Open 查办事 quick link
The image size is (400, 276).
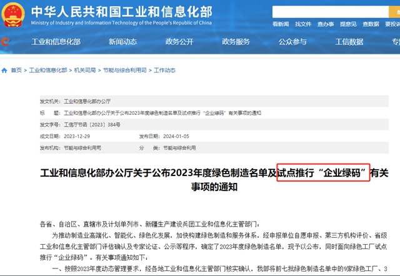click(x=326, y=24)
